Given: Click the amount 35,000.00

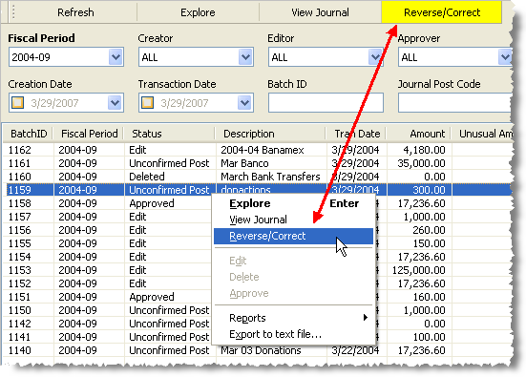Looking at the screenshot, I should pos(421,163).
